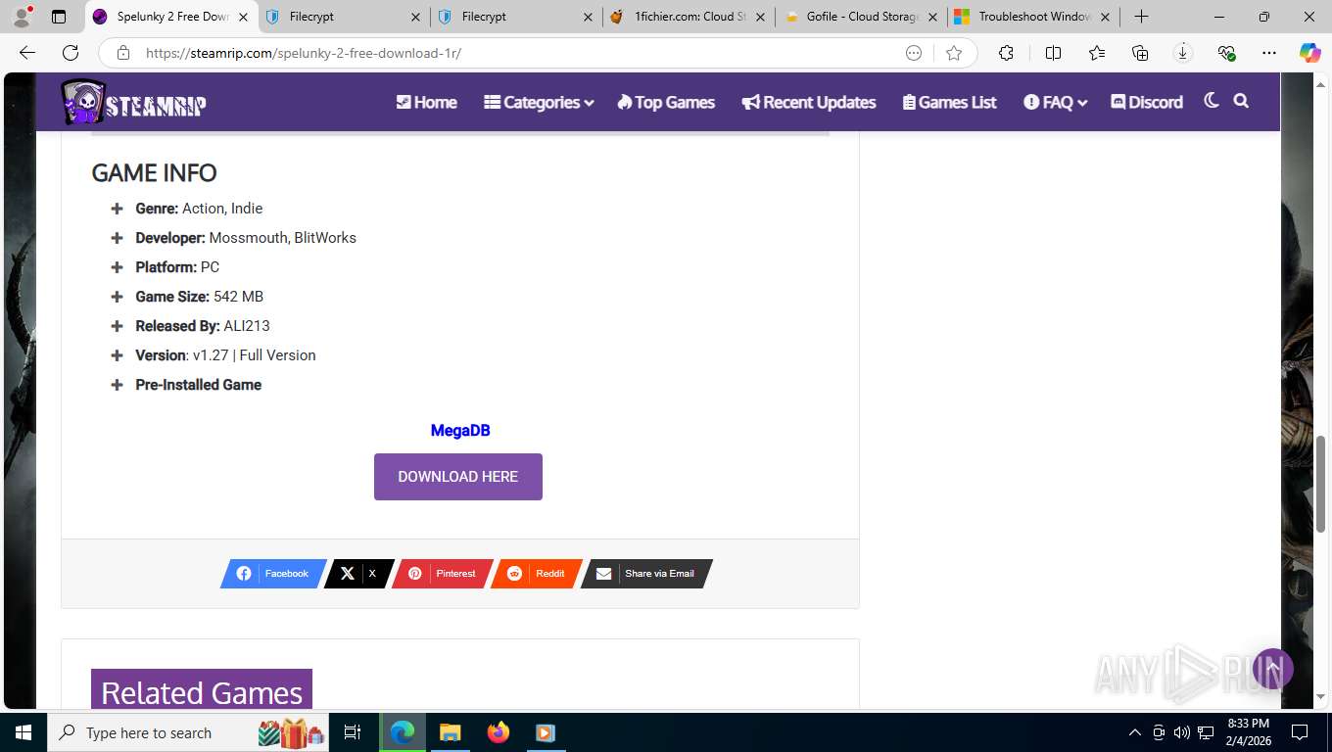Share on Pinterest
Image resolution: width=1332 pixels, height=752 pixels.
(443, 574)
